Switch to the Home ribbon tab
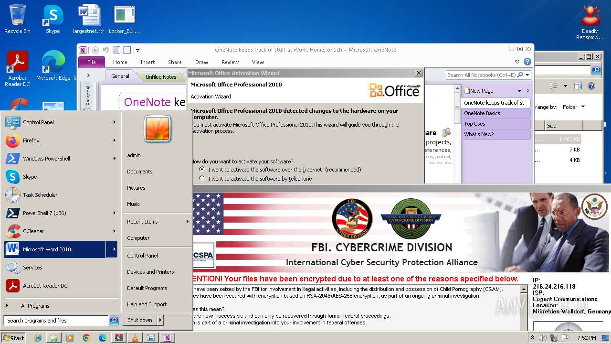611x344 pixels. [x=120, y=62]
